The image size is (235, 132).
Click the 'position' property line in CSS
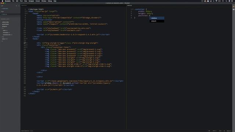click(x=144, y=15)
